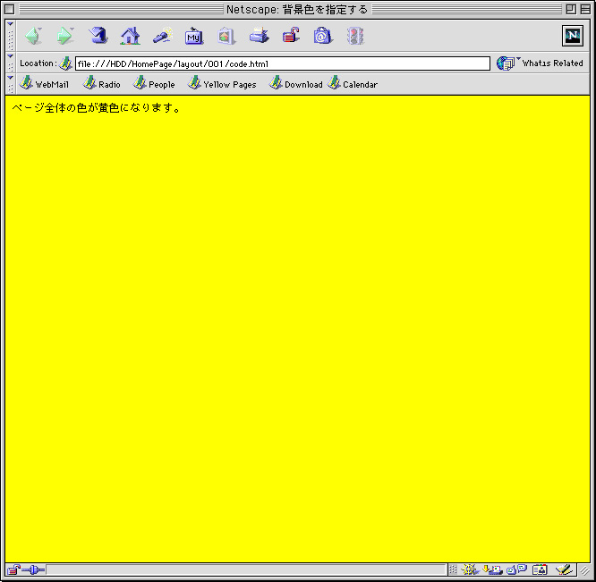Viewport: 596px width, 582px height.
Task: Open the Yellow Pages bookmark
Action: [x=222, y=83]
